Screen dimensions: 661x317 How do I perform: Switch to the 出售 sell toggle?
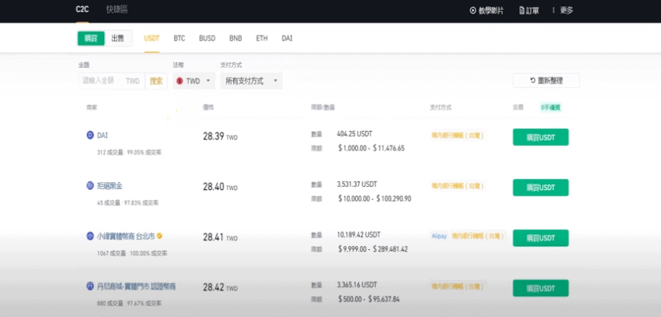[x=117, y=38]
